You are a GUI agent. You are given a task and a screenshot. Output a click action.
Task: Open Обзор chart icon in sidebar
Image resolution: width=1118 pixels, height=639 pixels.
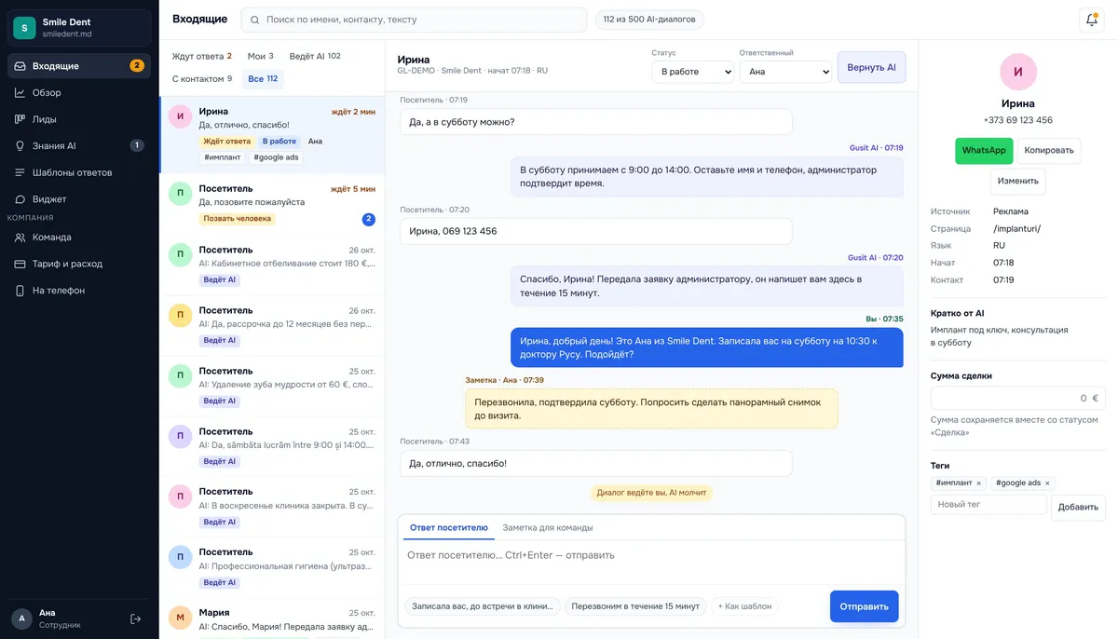pos(20,92)
